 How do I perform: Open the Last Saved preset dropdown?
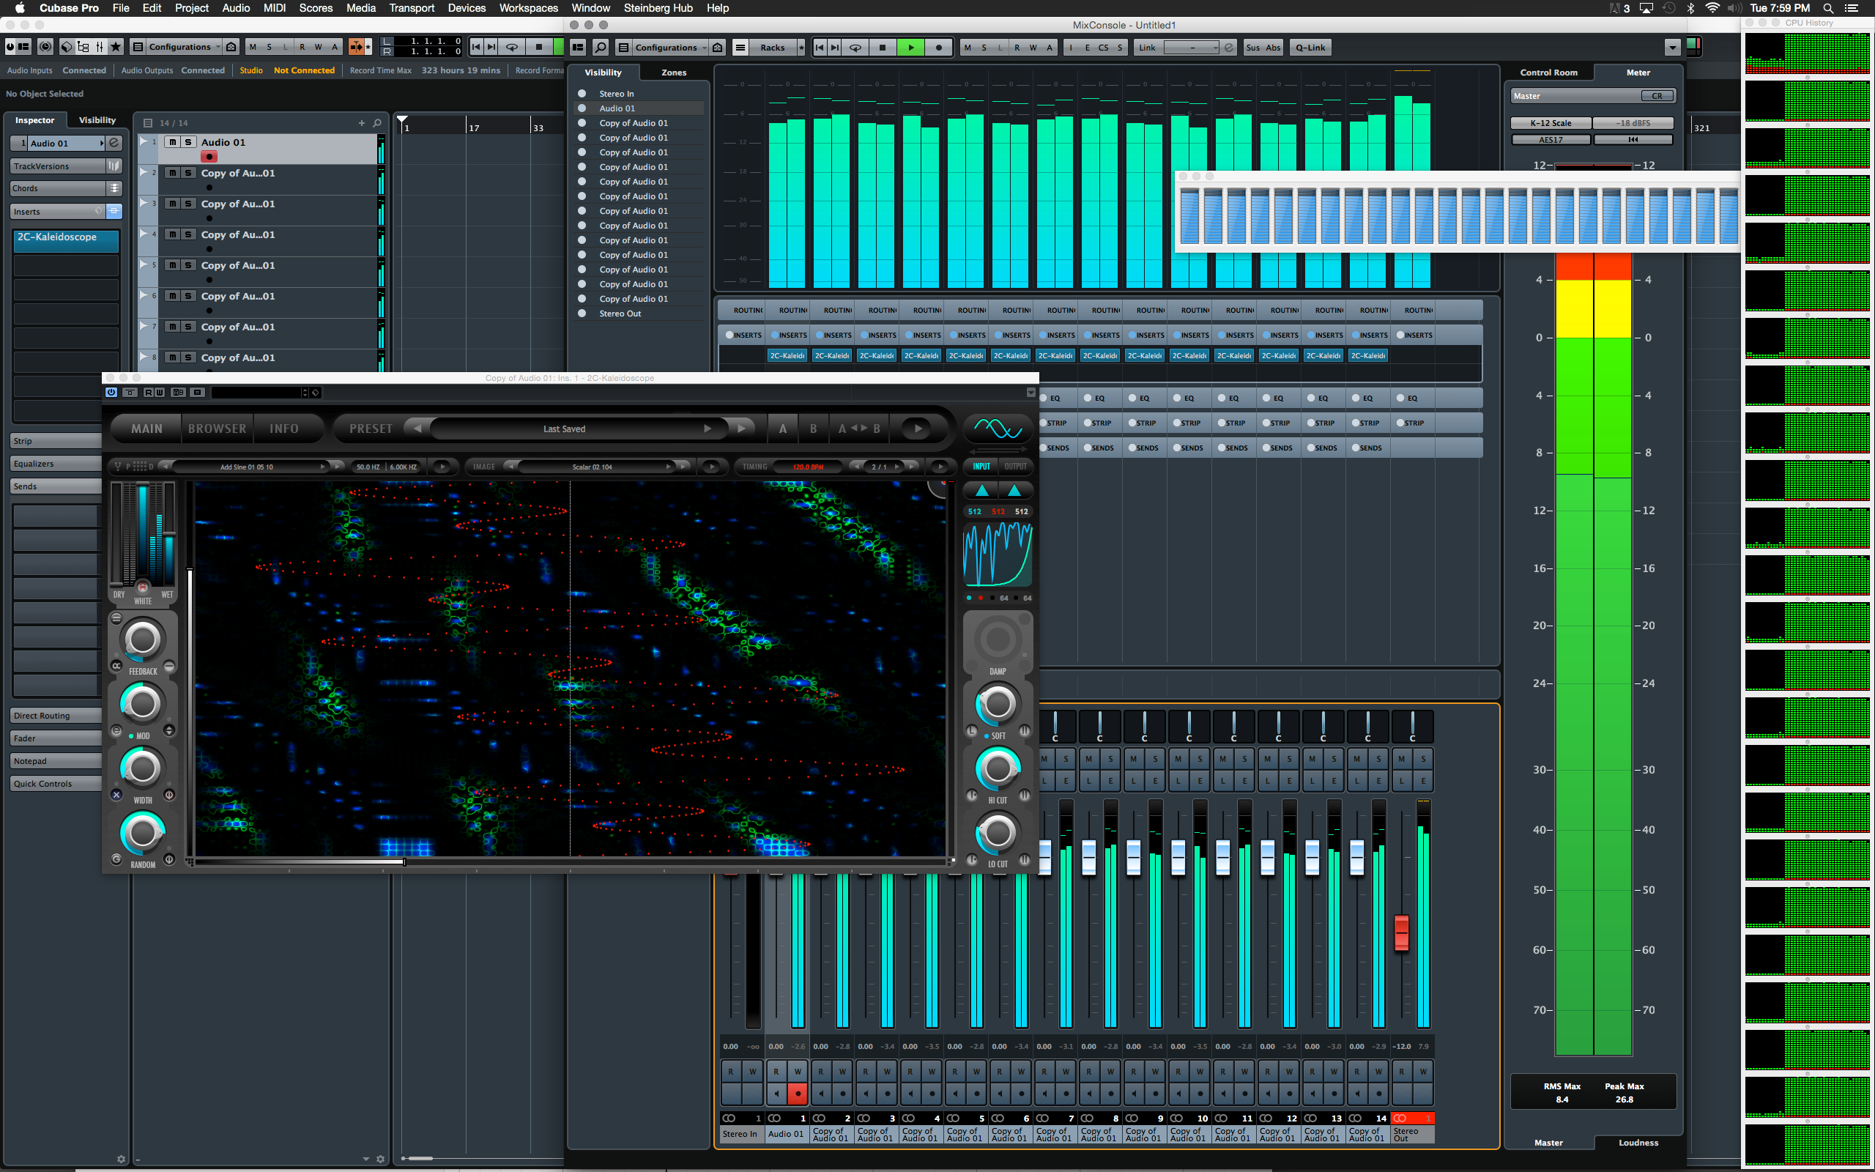(579, 428)
